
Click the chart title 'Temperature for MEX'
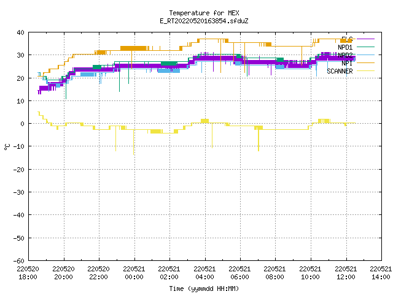click(204, 13)
